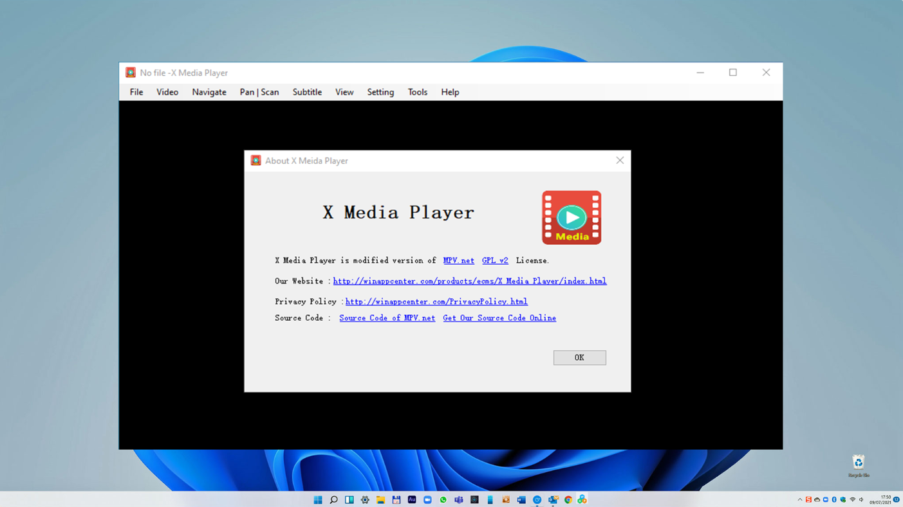Open the Pan | Scan menu
This screenshot has width=903, height=507.
tap(259, 92)
